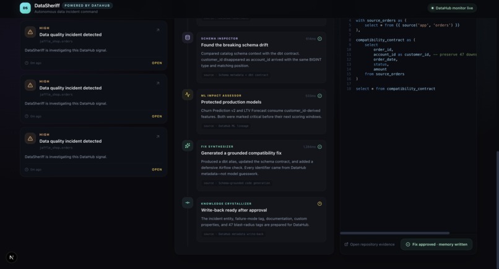
Task: Click the Fix approved · memory written button
Action: pos(436,244)
